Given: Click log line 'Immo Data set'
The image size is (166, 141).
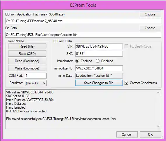Looking at the screenshot, I should [x=16, y=104].
